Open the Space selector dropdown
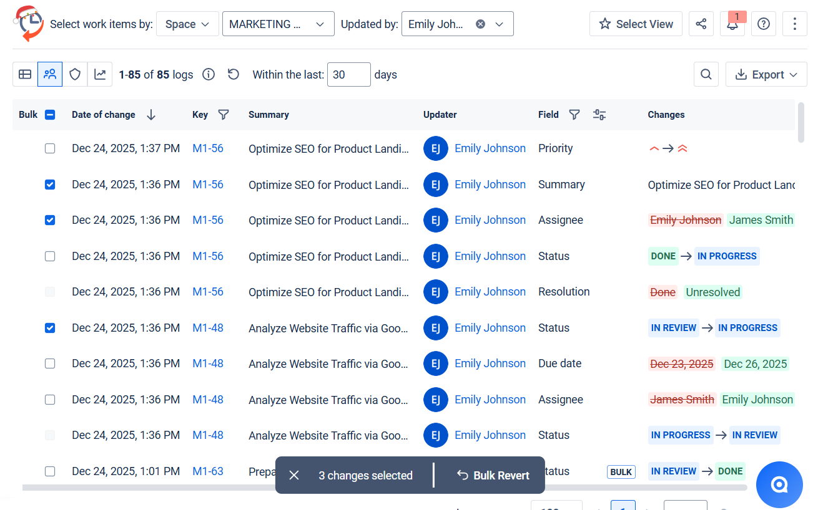This screenshot has width=813, height=510. coord(187,24)
